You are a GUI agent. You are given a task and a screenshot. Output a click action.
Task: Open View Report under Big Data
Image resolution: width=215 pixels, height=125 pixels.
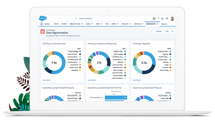click(137, 80)
